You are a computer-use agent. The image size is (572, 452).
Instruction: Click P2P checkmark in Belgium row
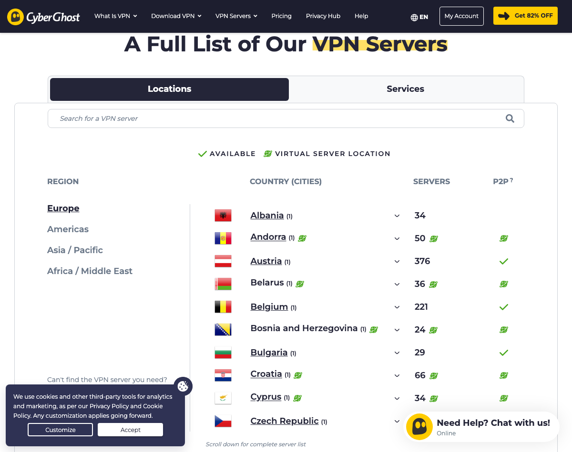(x=503, y=307)
